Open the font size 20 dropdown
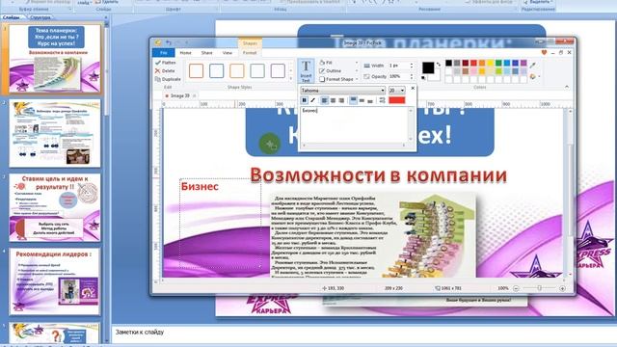 [x=396, y=91]
